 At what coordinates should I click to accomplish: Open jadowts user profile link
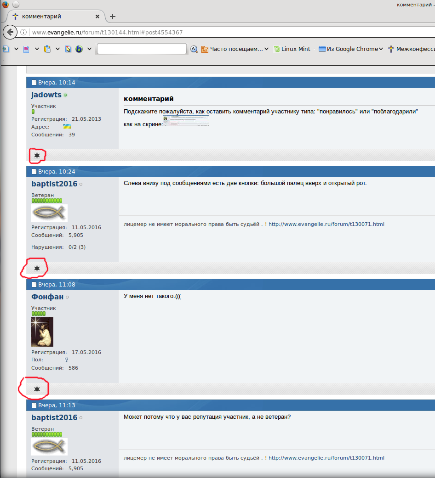click(46, 95)
